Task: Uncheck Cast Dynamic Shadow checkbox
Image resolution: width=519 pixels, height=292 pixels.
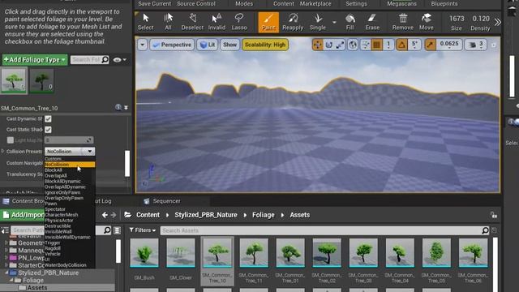Action: [x=48, y=119]
